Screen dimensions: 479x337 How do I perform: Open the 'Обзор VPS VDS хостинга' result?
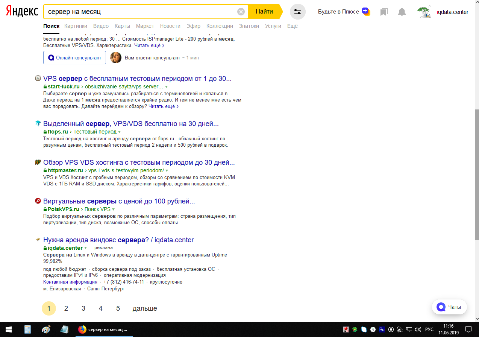coord(139,162)
